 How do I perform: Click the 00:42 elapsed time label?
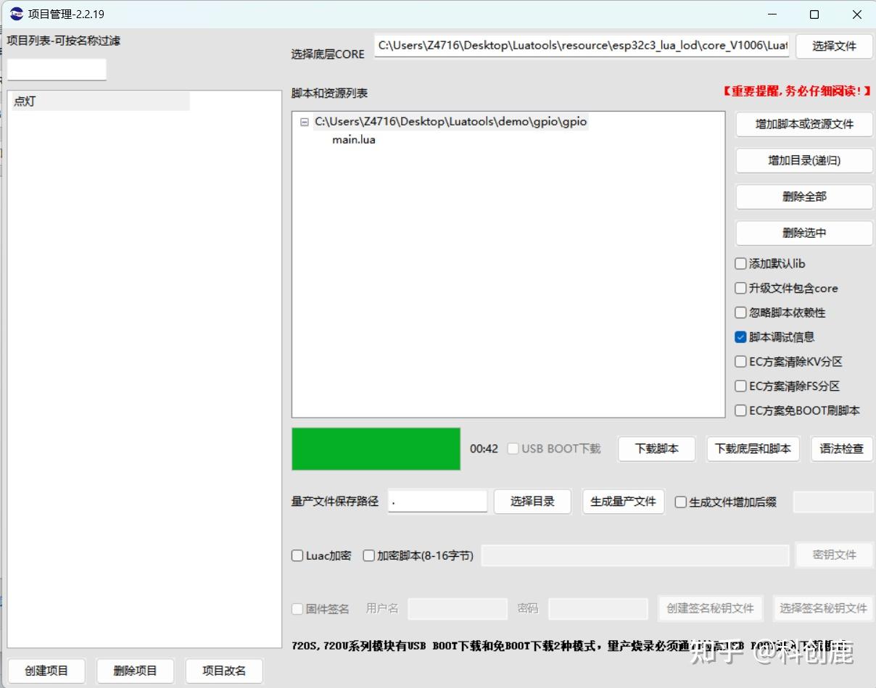(484, 449)
